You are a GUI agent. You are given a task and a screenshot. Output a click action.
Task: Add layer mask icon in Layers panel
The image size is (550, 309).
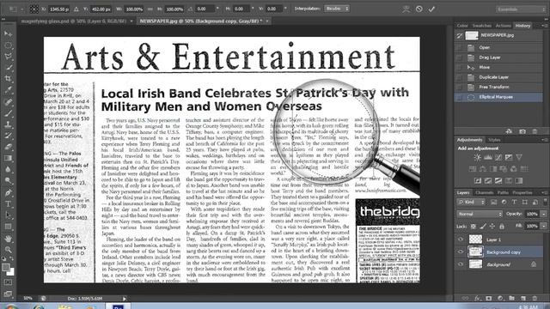click(x=489, y=298)
